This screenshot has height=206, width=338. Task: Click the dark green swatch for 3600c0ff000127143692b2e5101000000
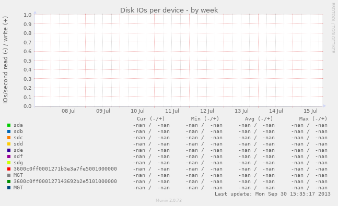click(x=9, y=181)
